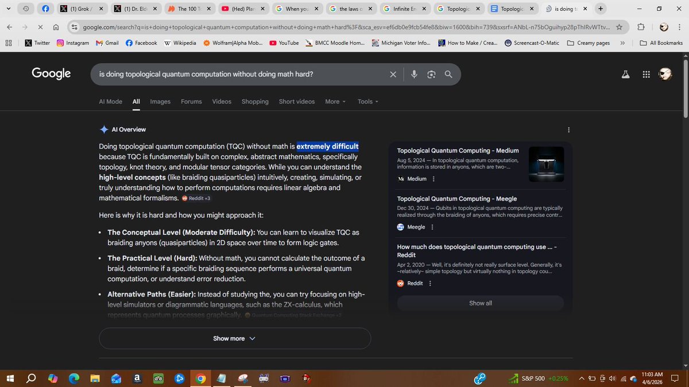Open the Reddit +3 source chip
This screenshot has height=387, width=689.
(x=196, y=198)
